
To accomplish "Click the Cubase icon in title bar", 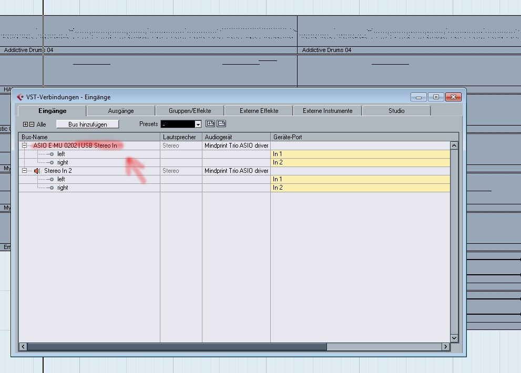I will (21, 97).
